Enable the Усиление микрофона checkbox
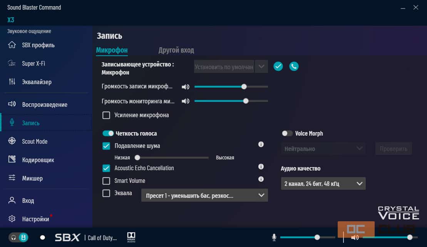The width and height of the screenshot is (427, 247). coord(106,115)
